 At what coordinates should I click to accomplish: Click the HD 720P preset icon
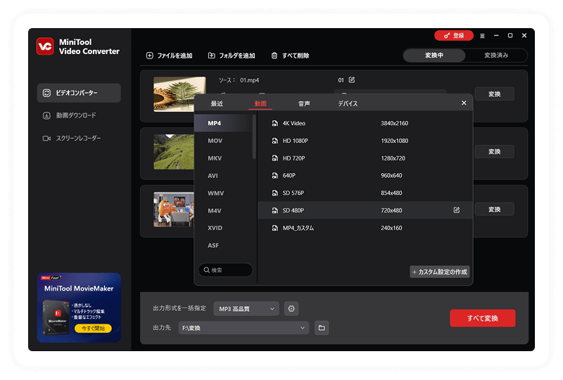[275, 158]
